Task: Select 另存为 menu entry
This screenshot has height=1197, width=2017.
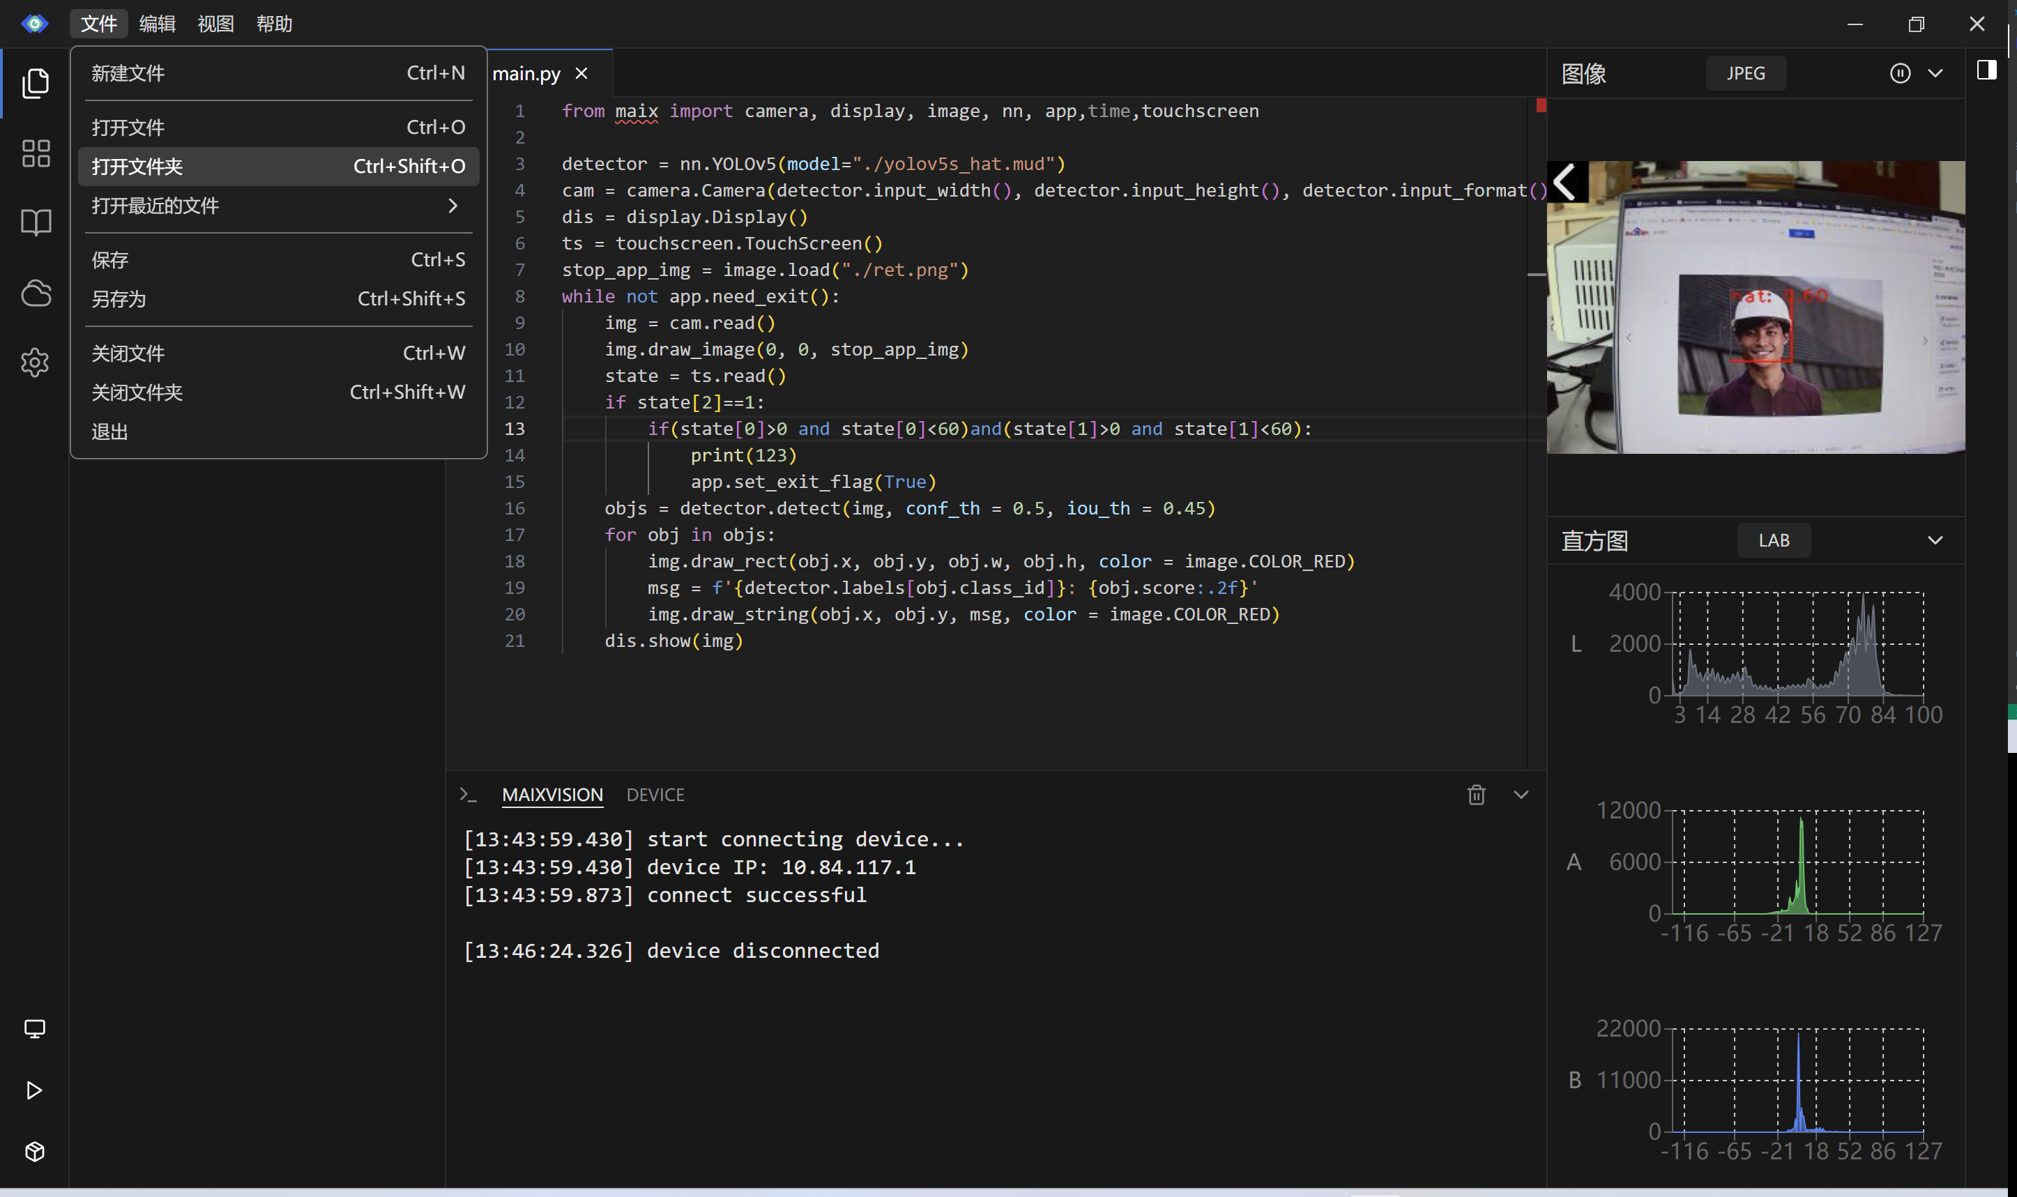Action: click(278, 298)
